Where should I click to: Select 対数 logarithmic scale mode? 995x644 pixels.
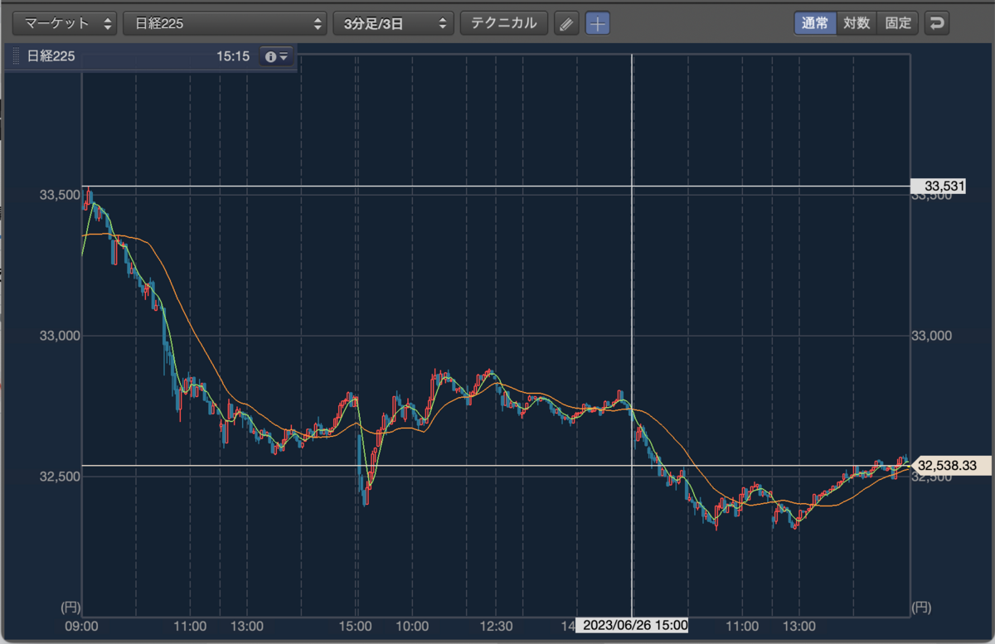tap(857, 23)
